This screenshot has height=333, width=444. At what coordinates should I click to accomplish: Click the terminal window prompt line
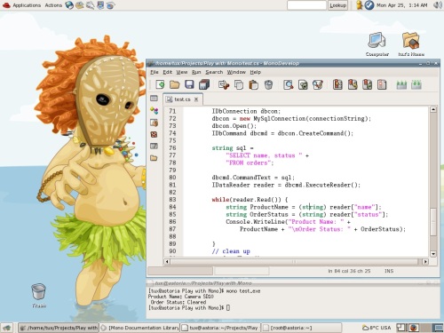(189, 308)
